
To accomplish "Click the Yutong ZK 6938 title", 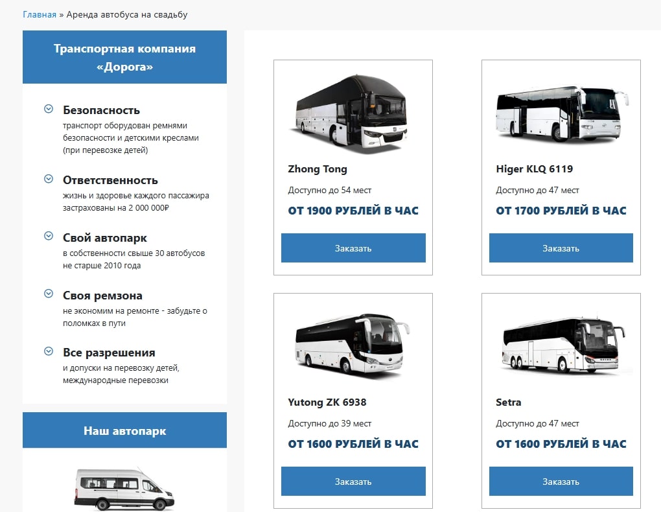I will pos(327,402).
